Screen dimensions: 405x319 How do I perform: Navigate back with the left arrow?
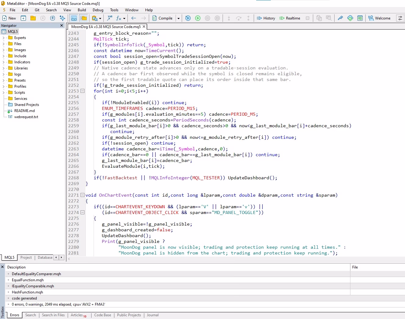(134, 18)
